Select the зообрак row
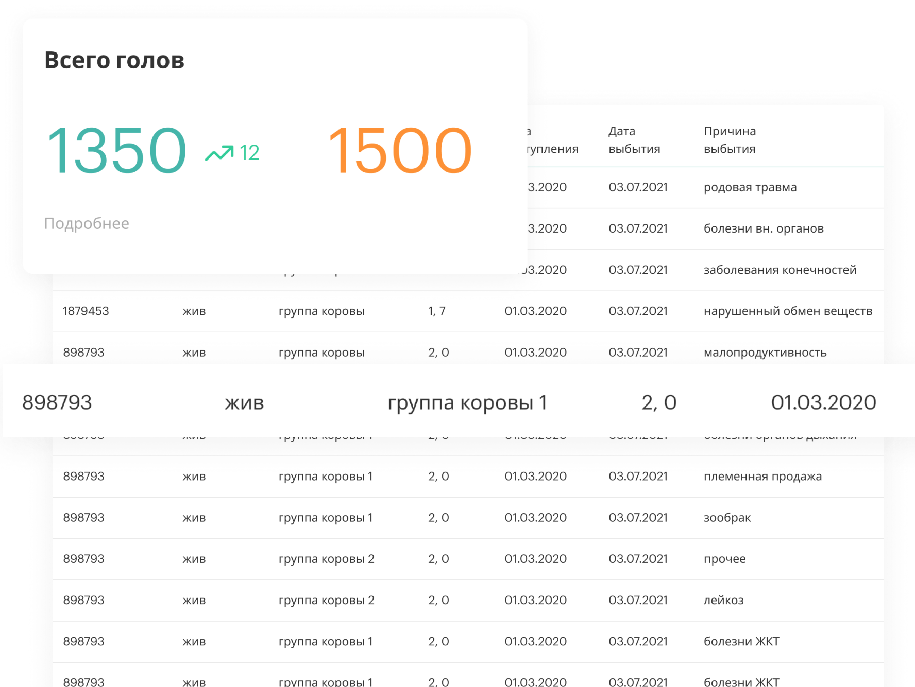Viewport: 915px width, 687px height. [x=727, y=518]
